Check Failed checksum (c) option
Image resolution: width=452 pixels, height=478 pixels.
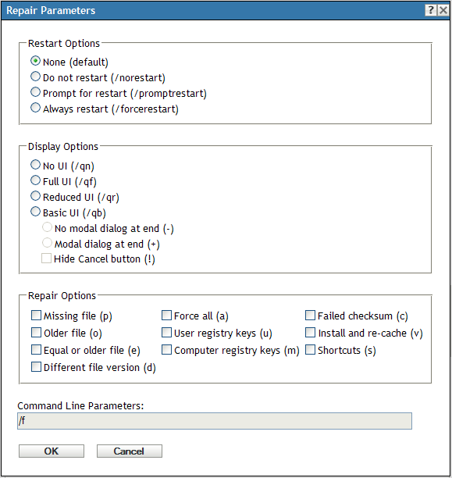click(310, 316)
